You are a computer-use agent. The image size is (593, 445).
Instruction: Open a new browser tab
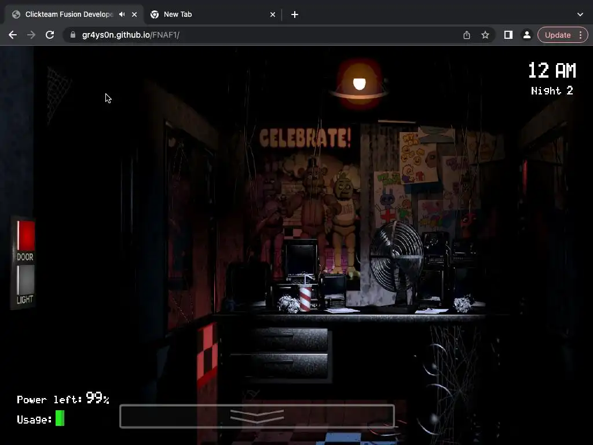[x=295, y=14]
